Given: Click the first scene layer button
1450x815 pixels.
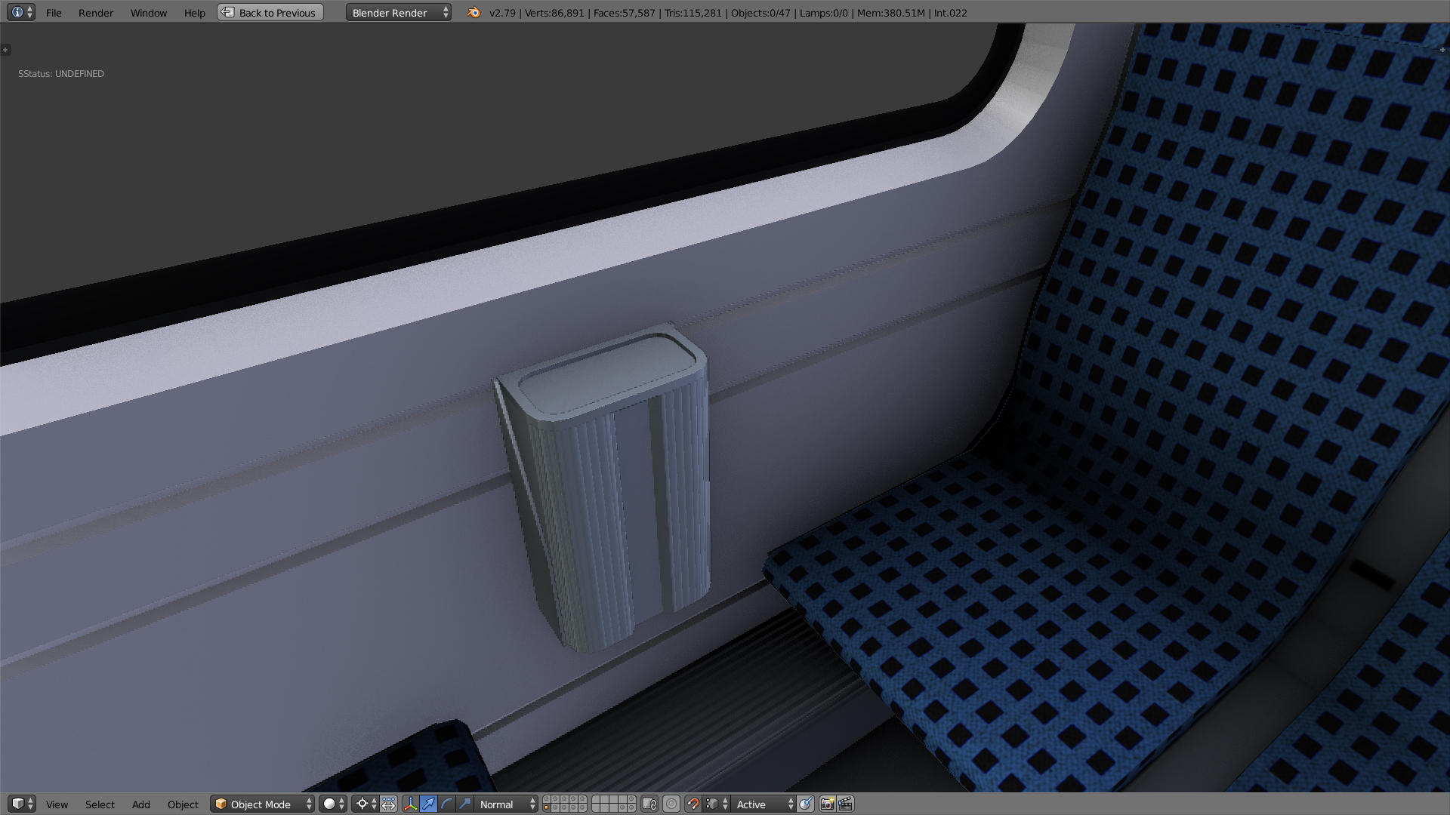Looking at the screenshot, I should (547, 800).
